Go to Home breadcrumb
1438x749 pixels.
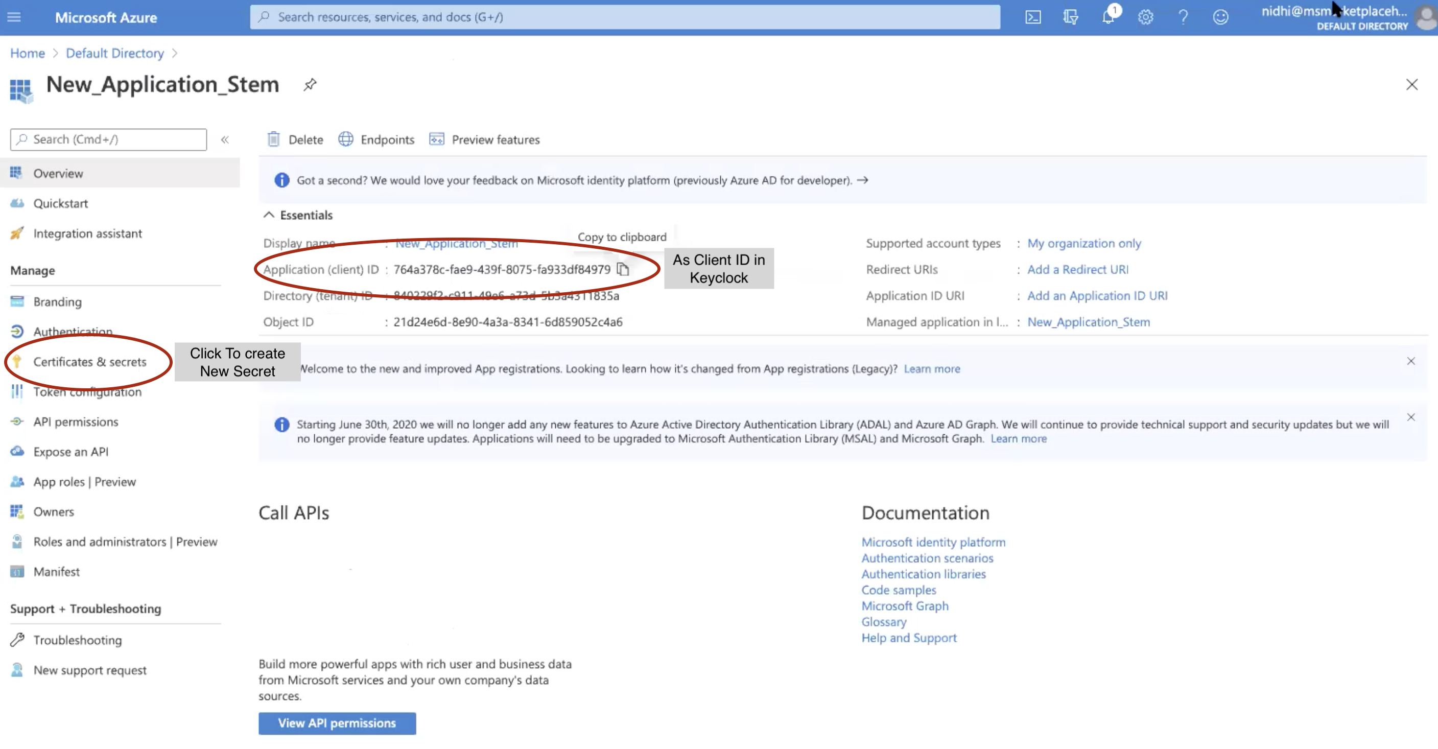pos(28,53)
